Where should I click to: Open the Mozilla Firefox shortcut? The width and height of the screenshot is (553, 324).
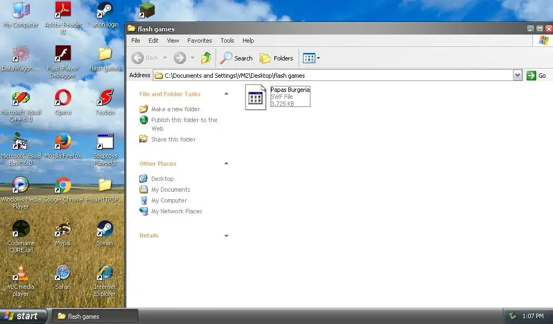click(63, 146)
